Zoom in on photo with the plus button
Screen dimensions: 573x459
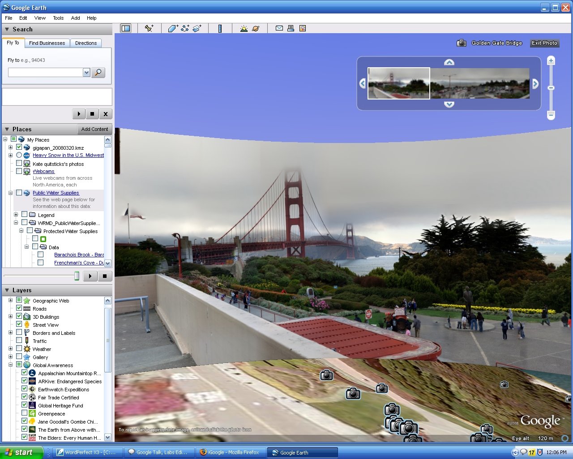click(x=551, y=61)
